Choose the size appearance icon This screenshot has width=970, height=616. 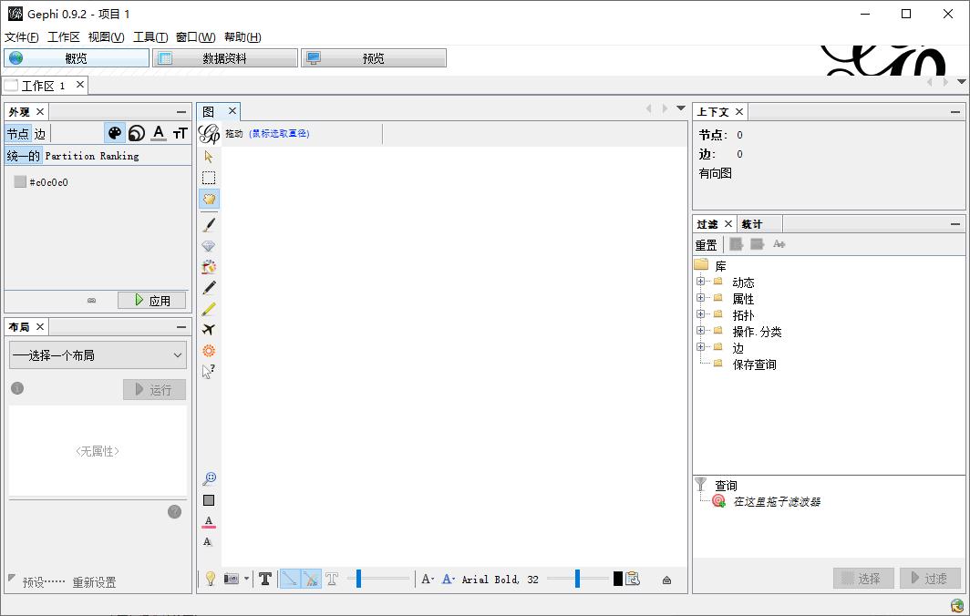(137, 133)
